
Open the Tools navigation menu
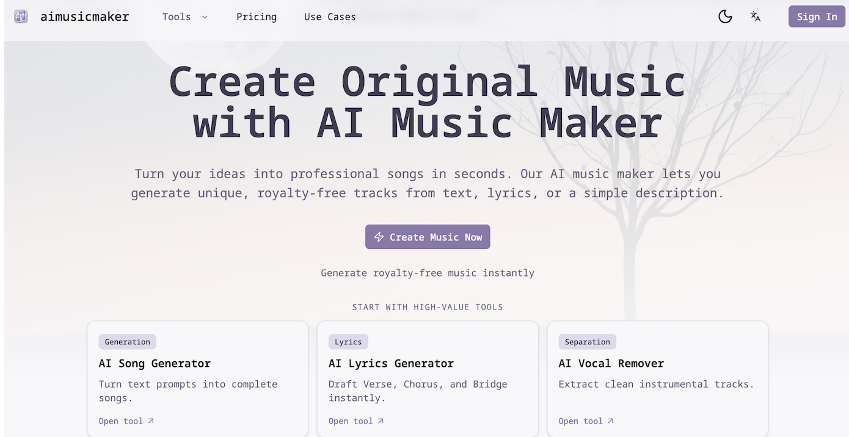(x=177, y=17)
